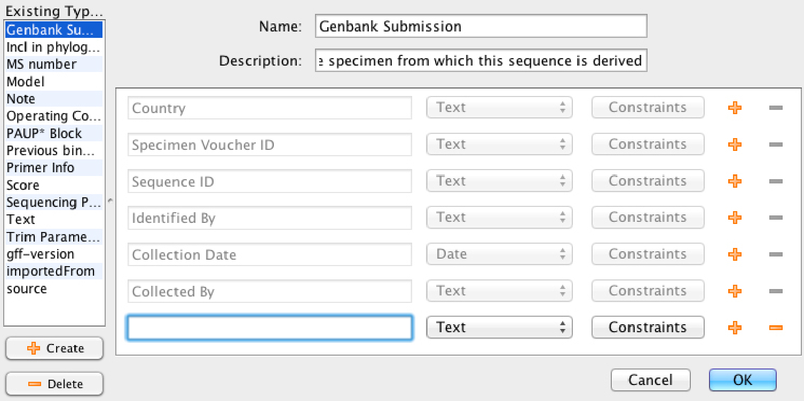Open Constraints for the Country field
The width and height of the screenshot is (804, 401).
(x=648, y=108)
